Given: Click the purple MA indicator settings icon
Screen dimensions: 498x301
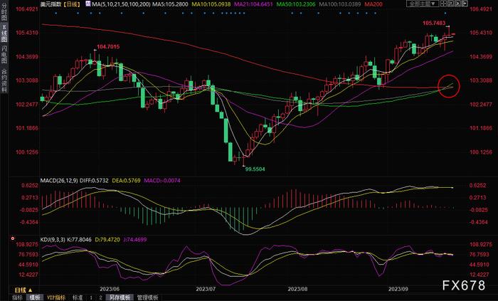Looking at the screenshot, I should [x=88, y=4].
